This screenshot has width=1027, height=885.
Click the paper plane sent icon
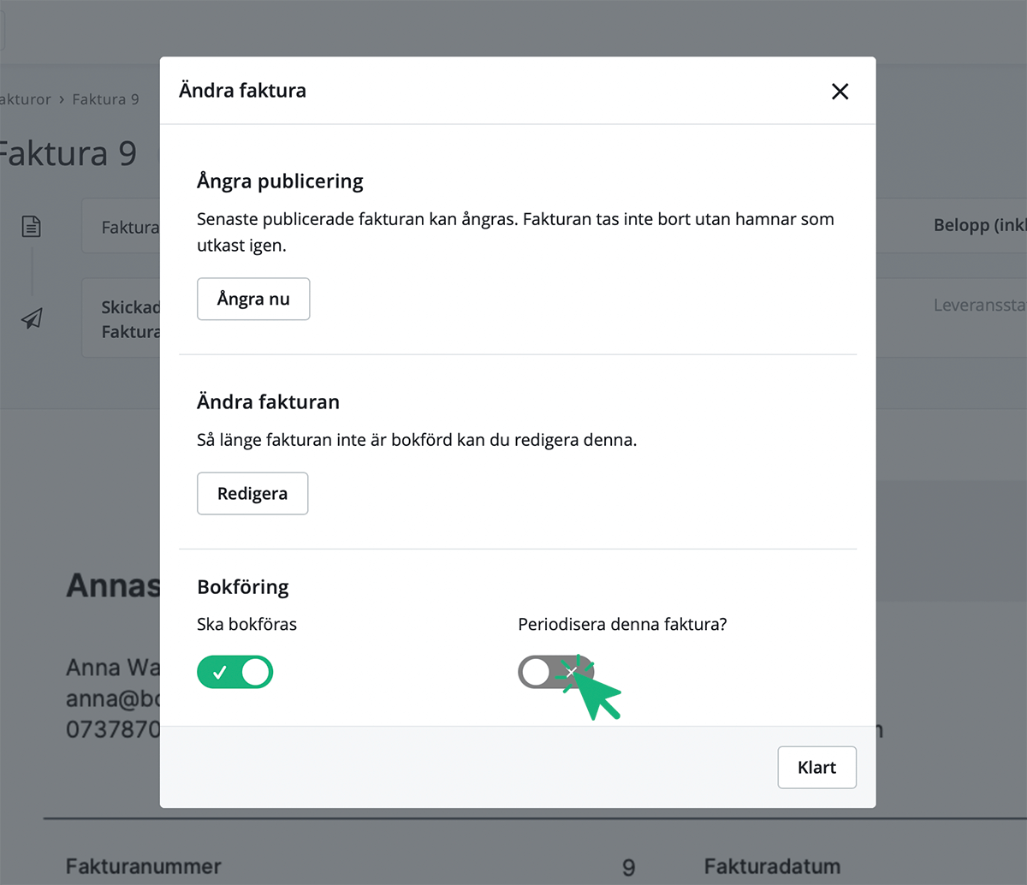coord(32,318)
